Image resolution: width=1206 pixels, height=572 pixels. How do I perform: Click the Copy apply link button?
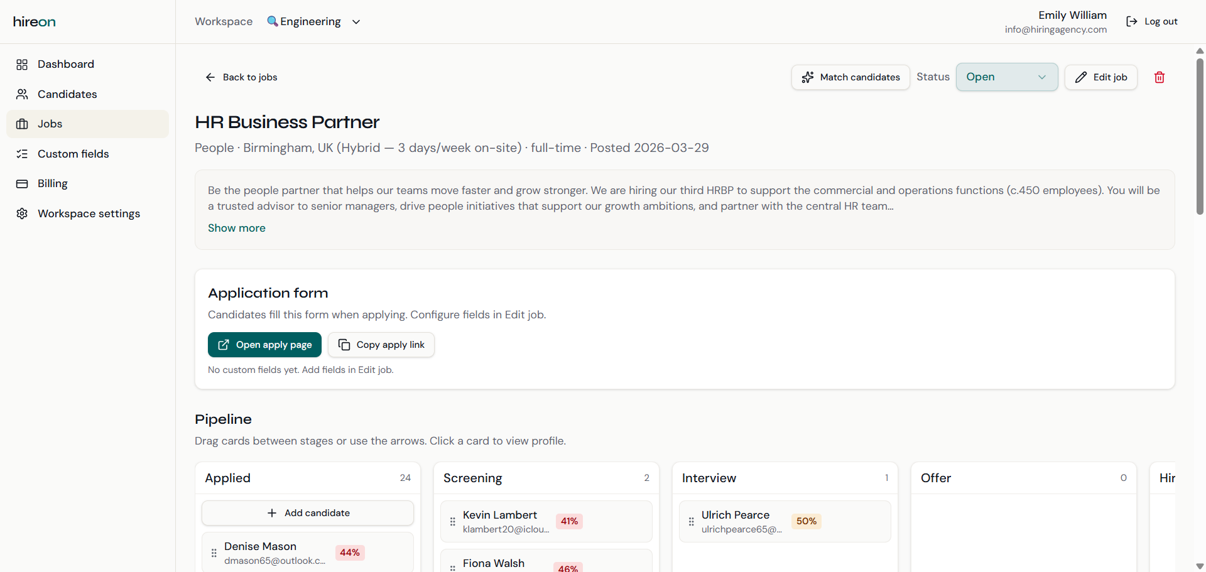(381, 344)
